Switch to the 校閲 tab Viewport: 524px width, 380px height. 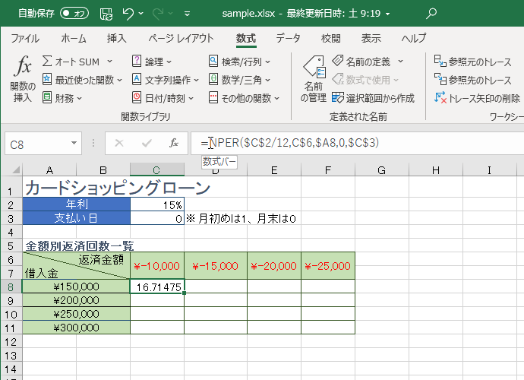click(x=331, y=38)
